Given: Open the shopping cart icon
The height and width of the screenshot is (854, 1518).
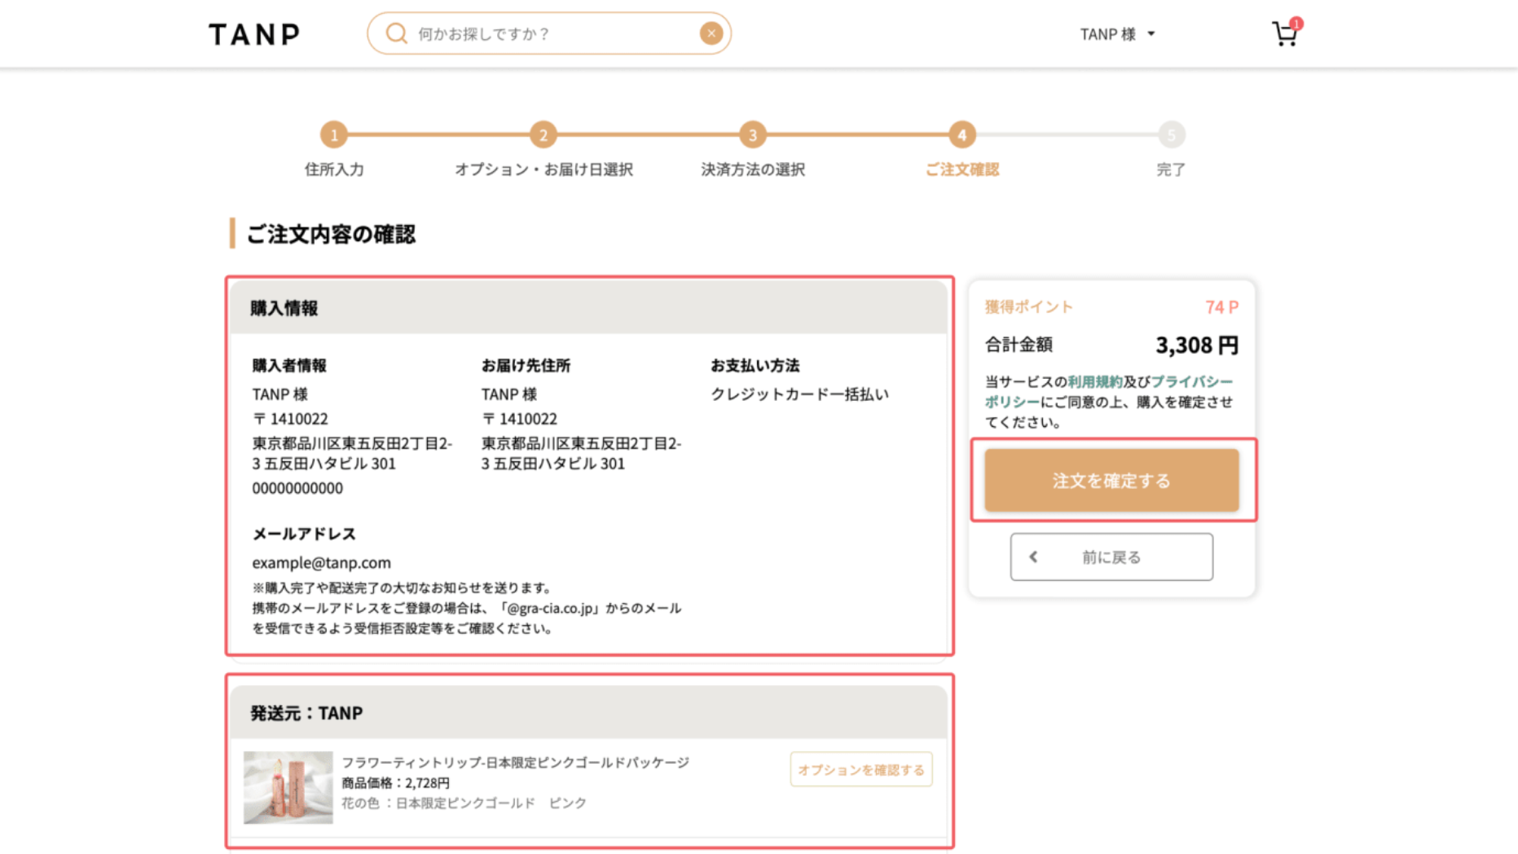Looking at the screenshot, I should point(1283,35).
